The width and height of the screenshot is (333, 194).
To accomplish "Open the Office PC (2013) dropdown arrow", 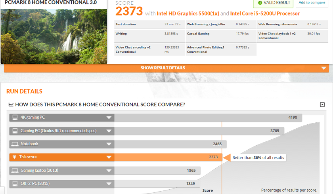I will click(x=109, y=184).
